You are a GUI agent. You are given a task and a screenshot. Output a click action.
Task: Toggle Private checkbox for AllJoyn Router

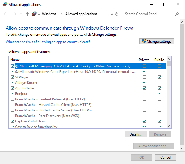(144, 82)
